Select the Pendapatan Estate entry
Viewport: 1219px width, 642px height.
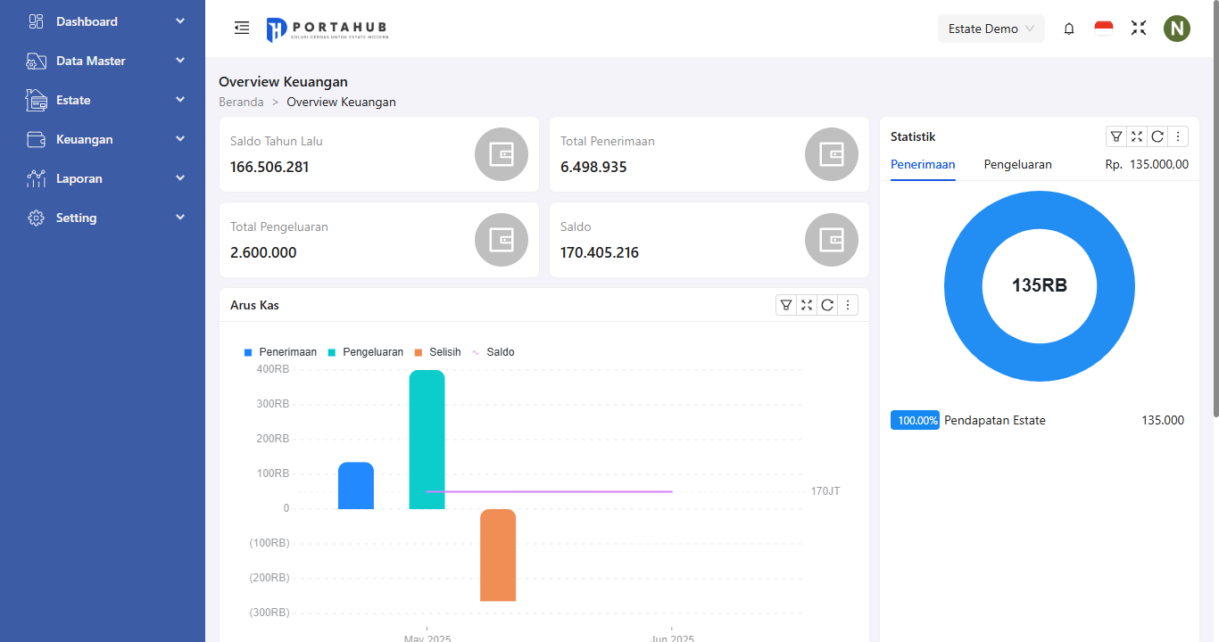pos(995,420)
